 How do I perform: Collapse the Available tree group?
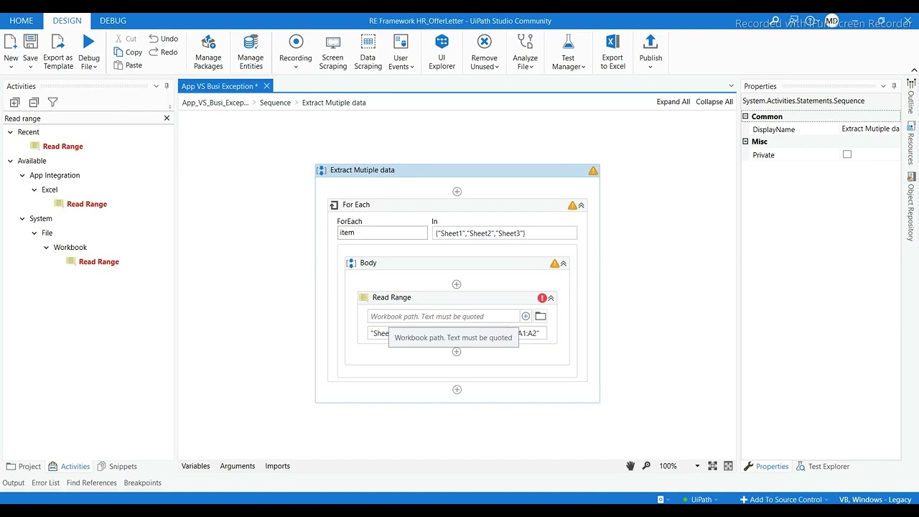coord(10,161)
